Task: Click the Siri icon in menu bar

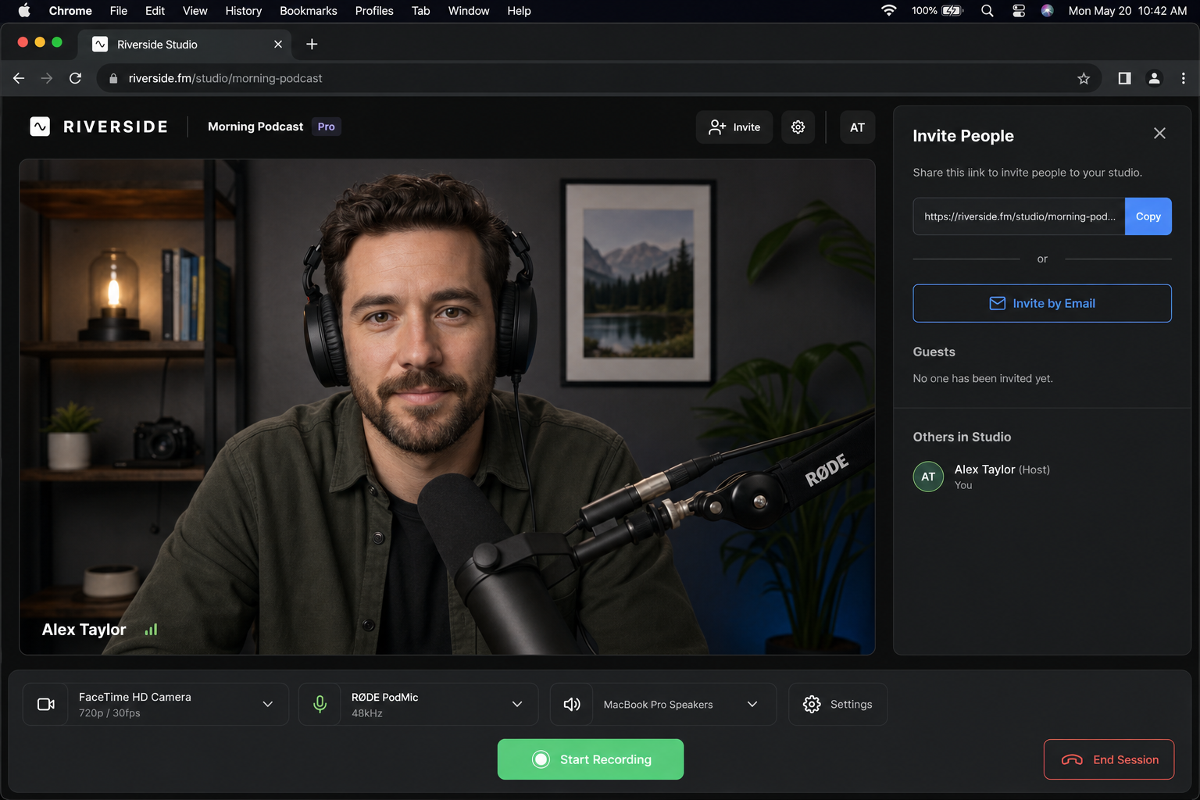Action: (x=1048, y=11)
